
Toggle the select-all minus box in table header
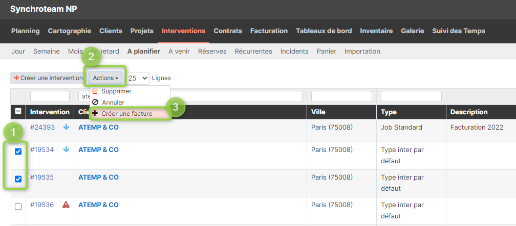point(18,112)
